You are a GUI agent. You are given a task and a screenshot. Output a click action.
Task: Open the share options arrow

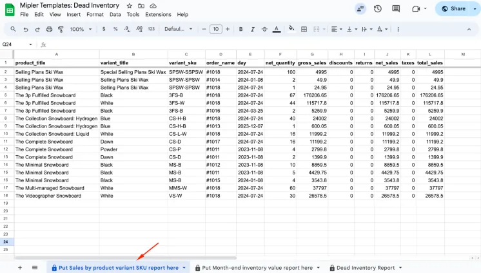[475, 8]
